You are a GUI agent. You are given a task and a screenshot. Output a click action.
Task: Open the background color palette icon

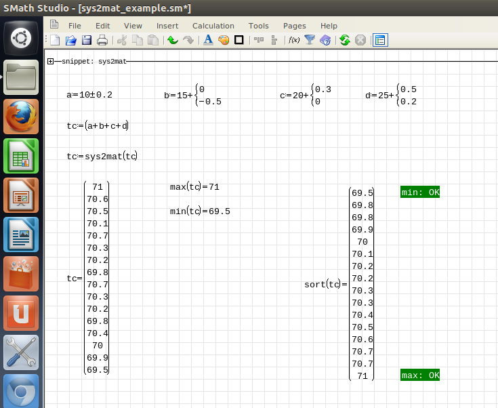224,40
